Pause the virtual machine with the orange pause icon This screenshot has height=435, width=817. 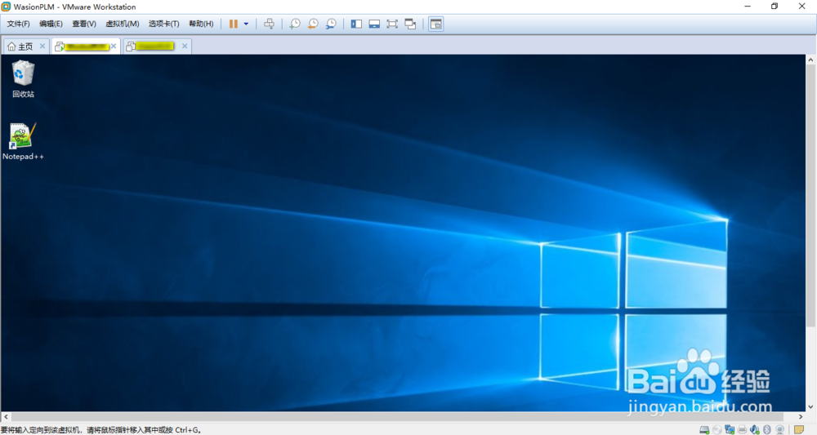tap(234, 24)
